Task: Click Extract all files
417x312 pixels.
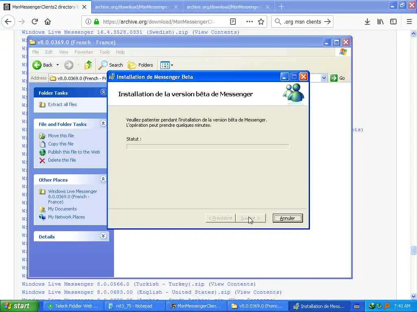Action: pos(62,104)
